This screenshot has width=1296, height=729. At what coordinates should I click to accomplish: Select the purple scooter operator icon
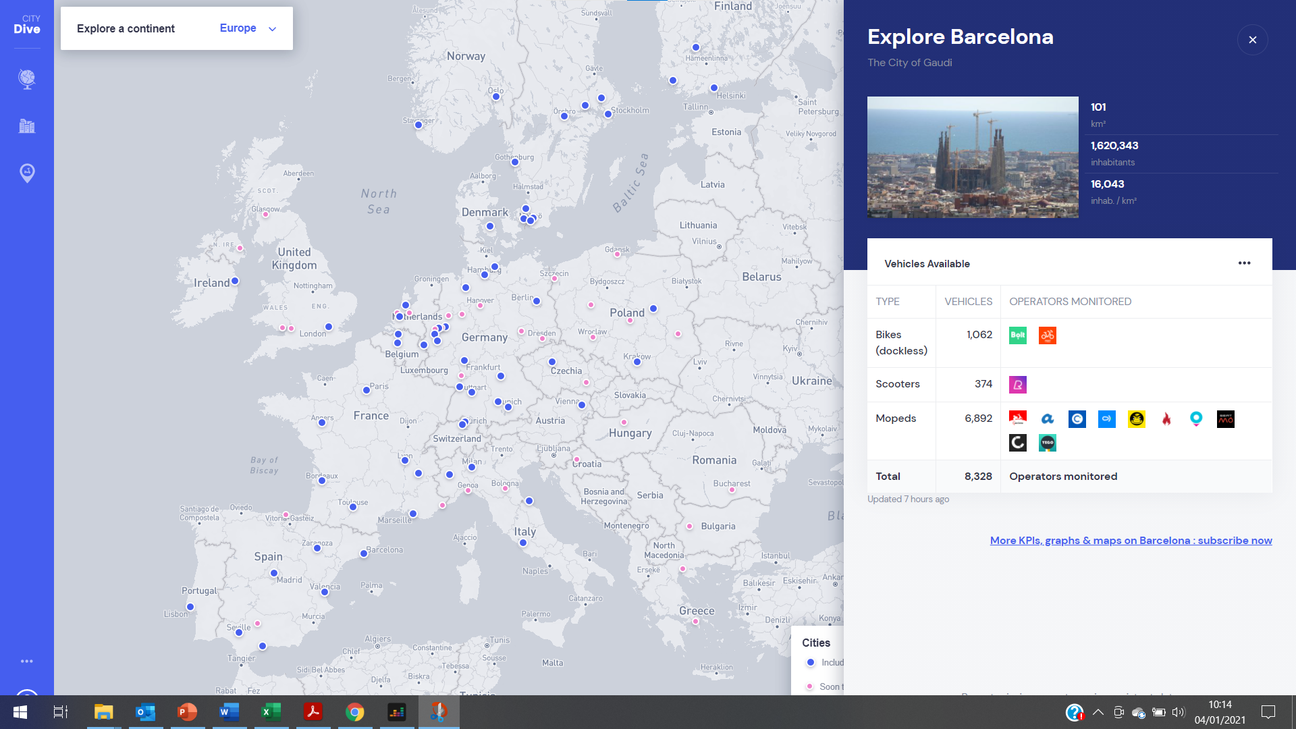click(x=1017, y=384)
